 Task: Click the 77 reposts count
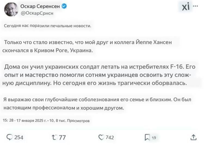[x=62, y=137]
